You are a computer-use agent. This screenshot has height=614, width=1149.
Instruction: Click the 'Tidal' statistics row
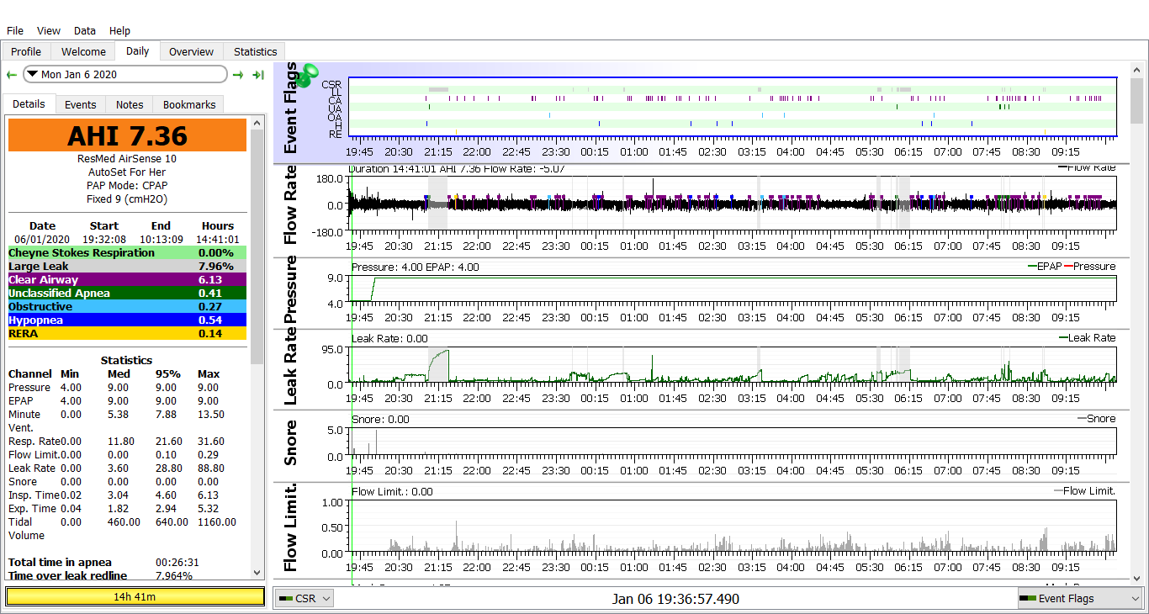127,522
